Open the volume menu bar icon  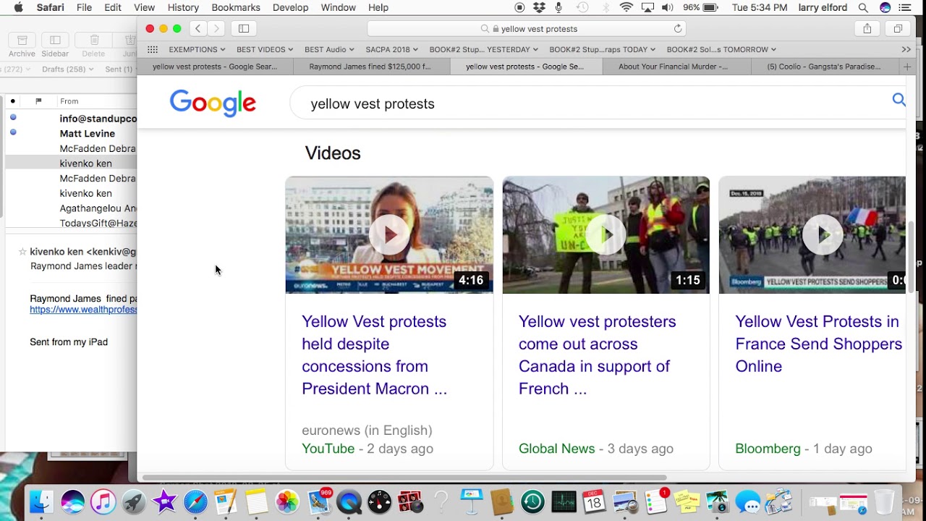click(x=667, y=7)
